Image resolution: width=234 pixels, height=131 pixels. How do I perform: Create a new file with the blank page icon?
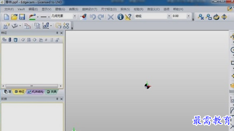(6, 17)
